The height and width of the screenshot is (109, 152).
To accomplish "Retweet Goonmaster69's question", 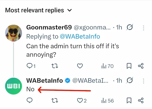I will (55, 66).
